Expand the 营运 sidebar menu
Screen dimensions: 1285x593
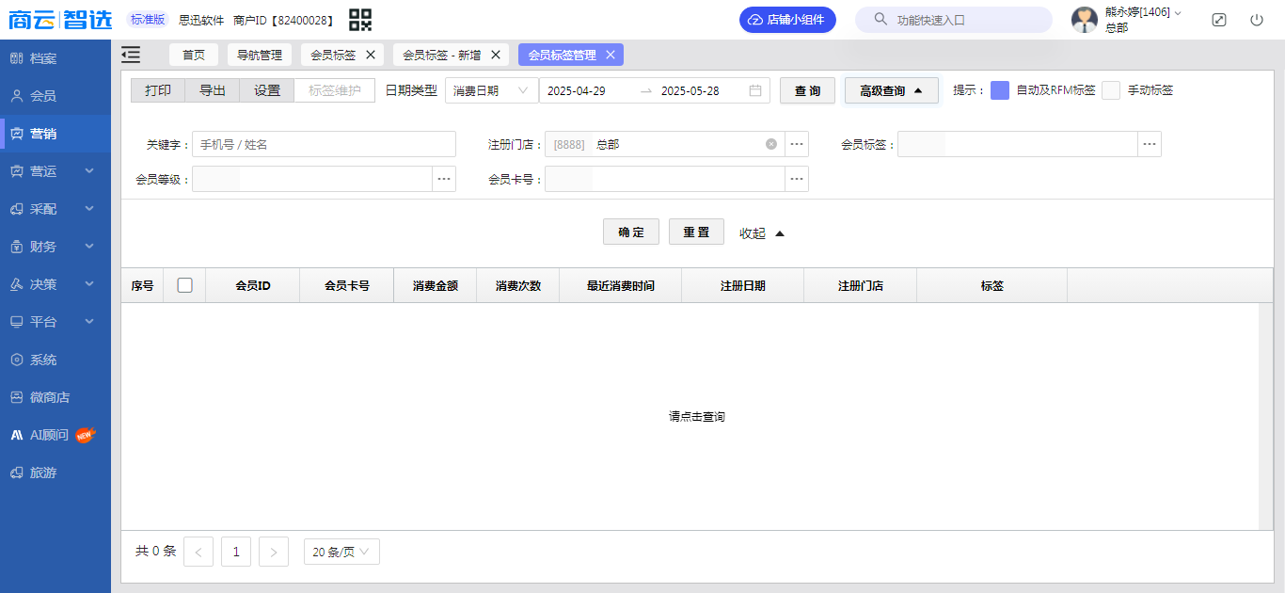click(x=56, y=171)
